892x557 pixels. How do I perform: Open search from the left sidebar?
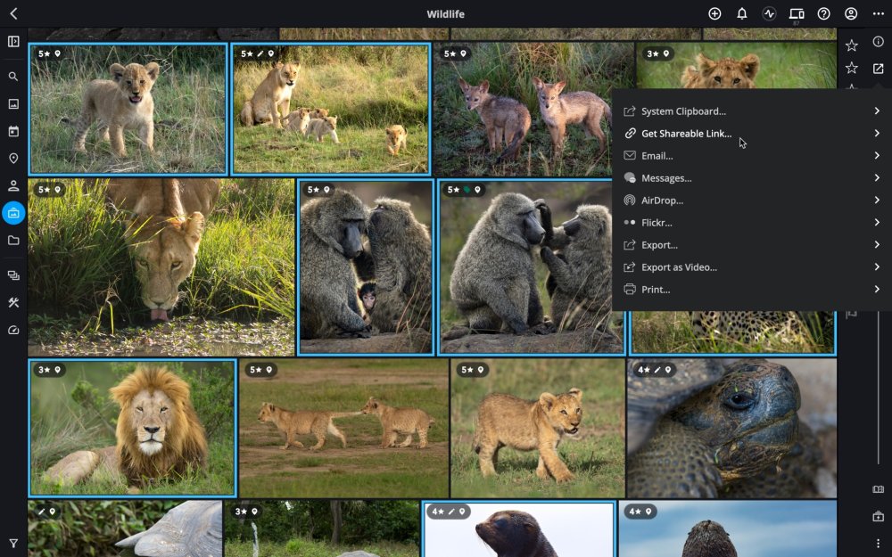coord(13,76)
